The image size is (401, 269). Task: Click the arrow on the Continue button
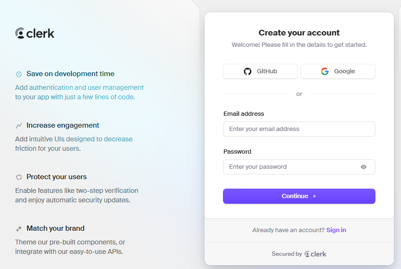click(x=315, y=196)
